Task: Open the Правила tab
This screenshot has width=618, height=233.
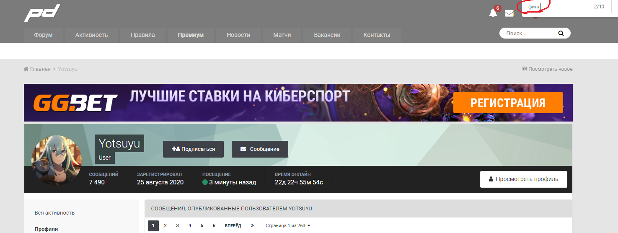Action: tap(142, 35)
